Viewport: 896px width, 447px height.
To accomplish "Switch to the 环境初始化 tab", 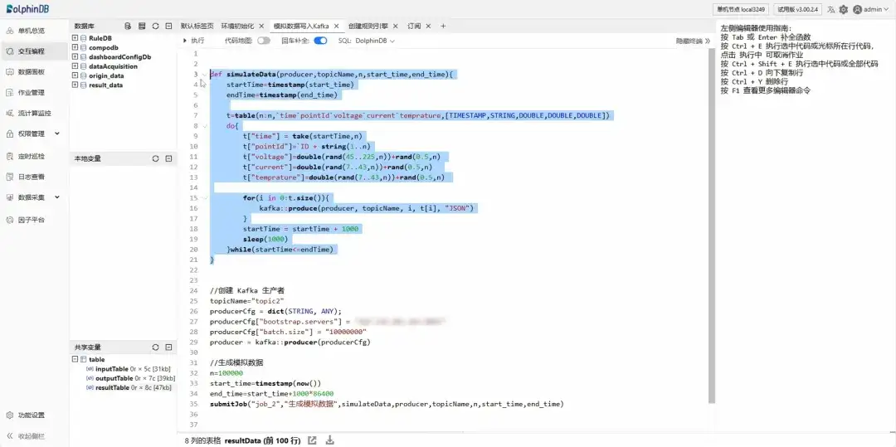I will (238, 27).
